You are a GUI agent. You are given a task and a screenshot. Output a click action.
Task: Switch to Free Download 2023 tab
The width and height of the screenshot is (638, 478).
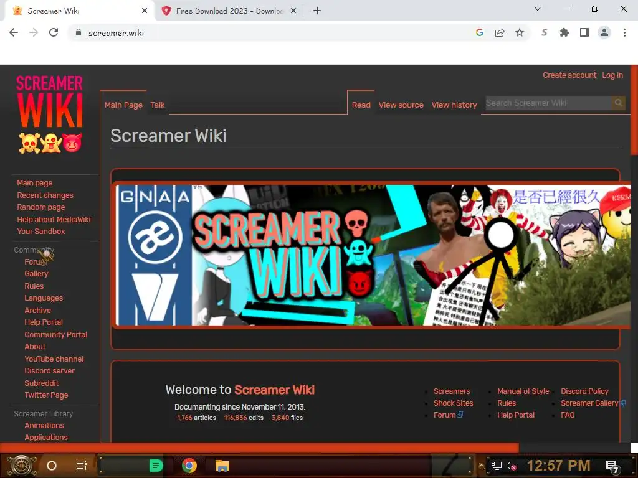pos(229,11)
